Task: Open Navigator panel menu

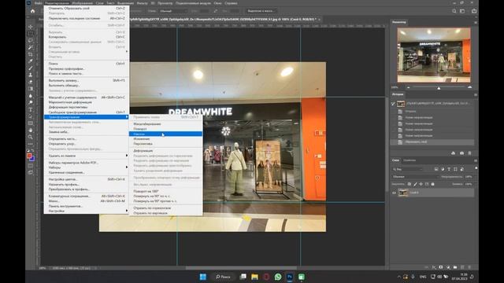Action: click(476, 23)
